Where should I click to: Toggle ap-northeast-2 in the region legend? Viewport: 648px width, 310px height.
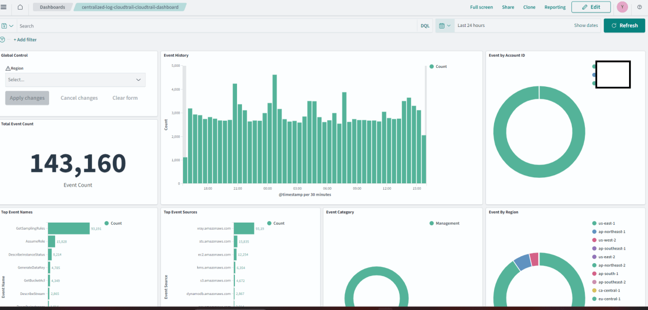[x=609, y=265]
